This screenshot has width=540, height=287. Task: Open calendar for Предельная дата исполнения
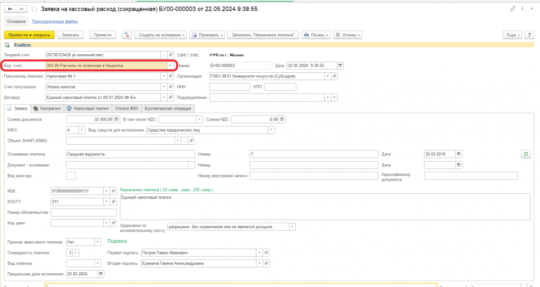tap(101, 274)
